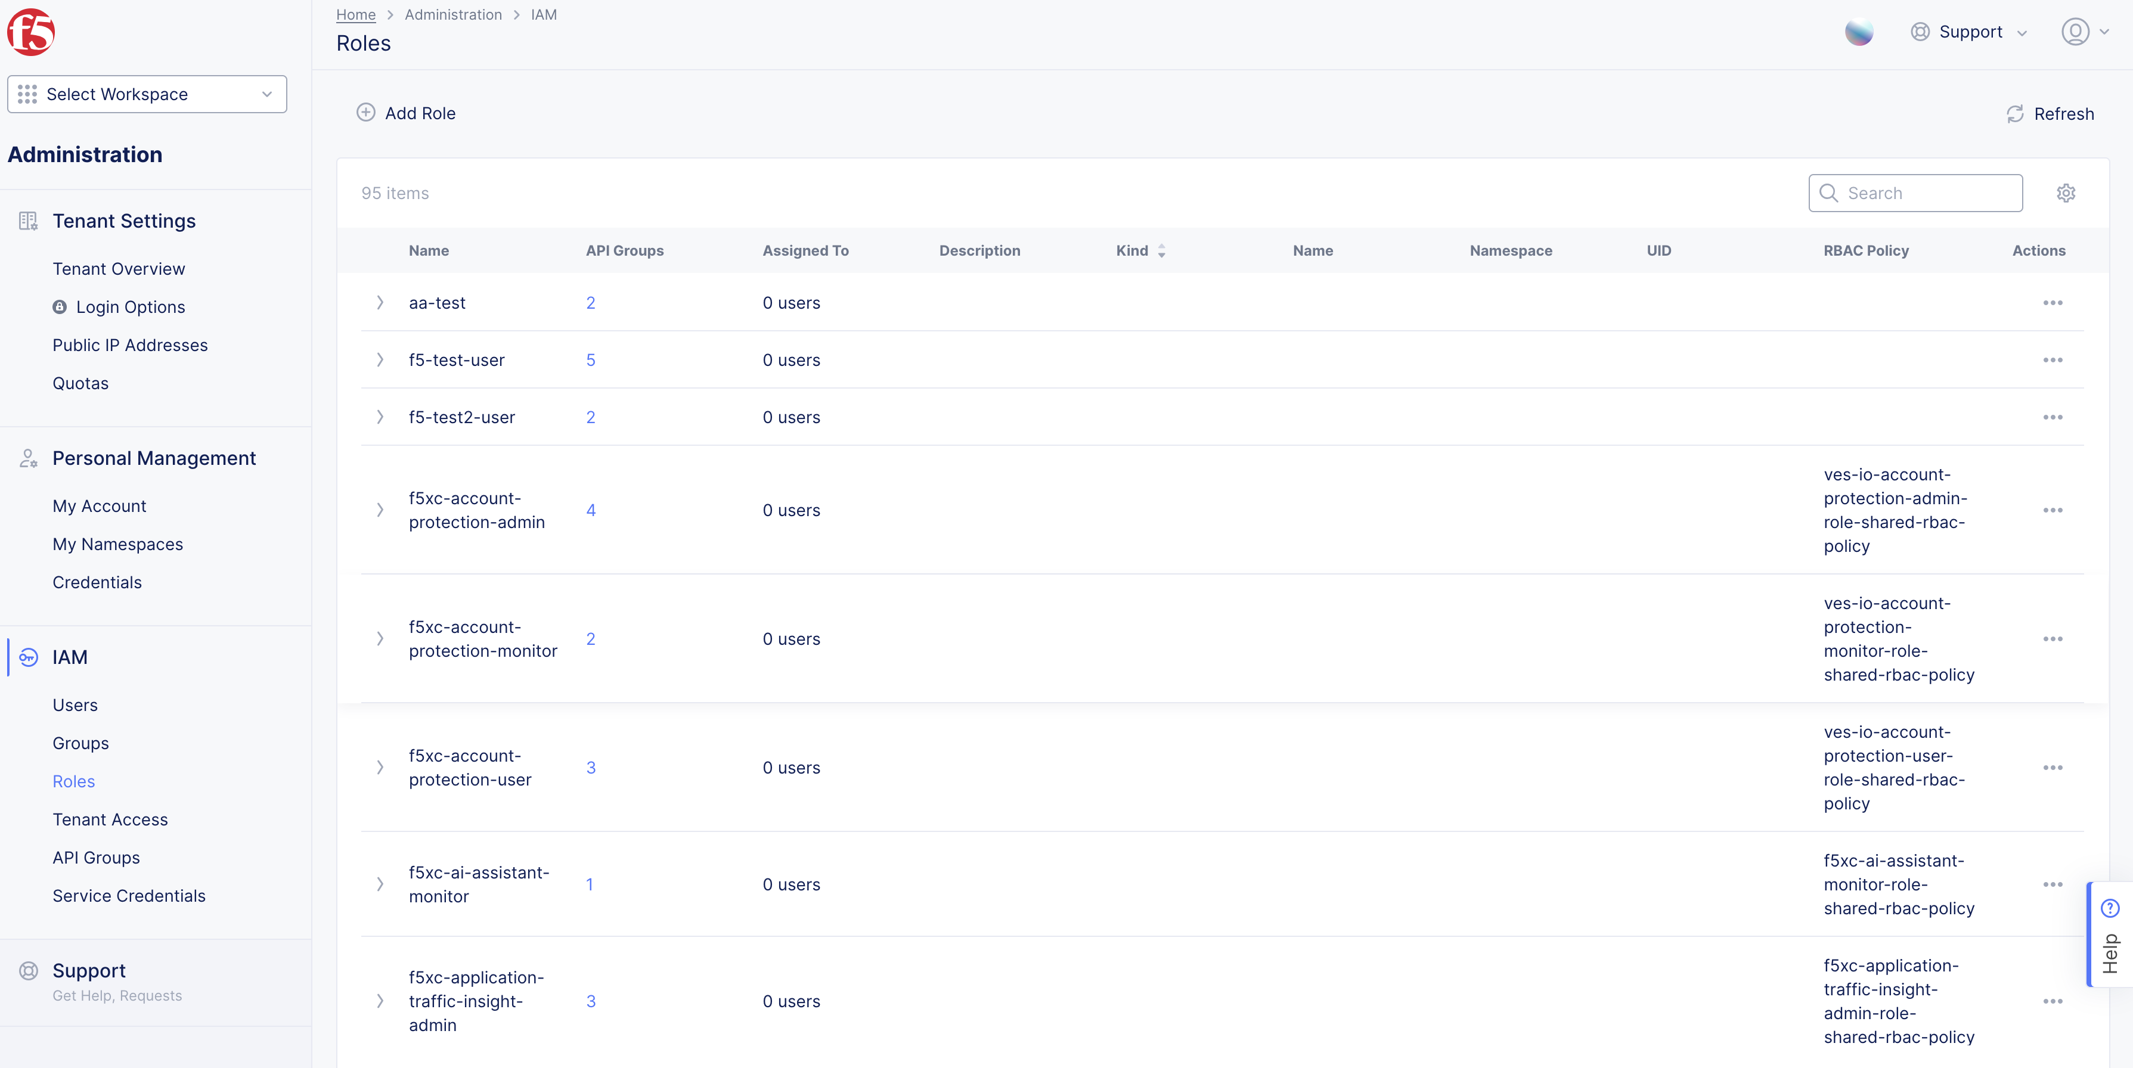The height and width of the screenshot is (1068, 2133).
Task: Click inside the Search field
Action: tap(1915, 193)
